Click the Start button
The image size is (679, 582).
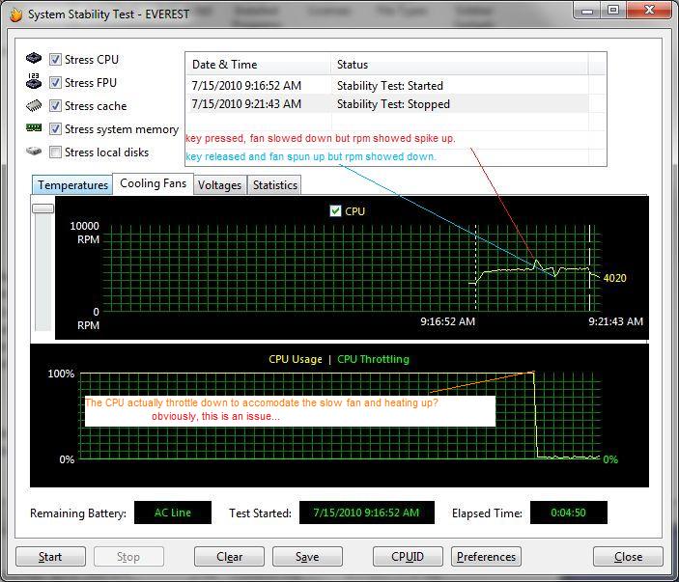coord(50,557)
